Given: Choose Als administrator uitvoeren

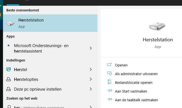Looking at the screenshot, I should point(136,74).
